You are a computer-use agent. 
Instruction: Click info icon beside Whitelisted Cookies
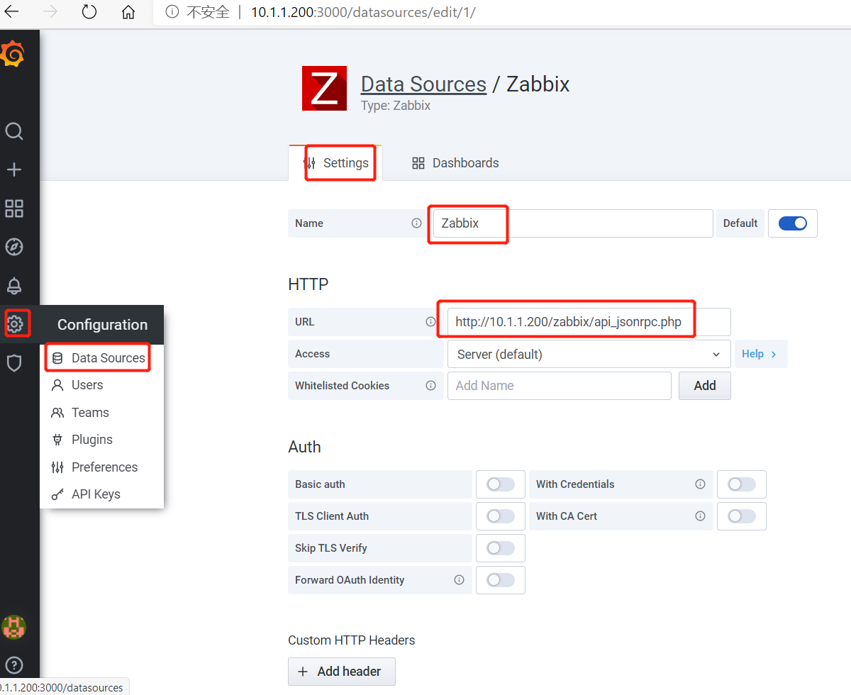(x=430, y=386)
